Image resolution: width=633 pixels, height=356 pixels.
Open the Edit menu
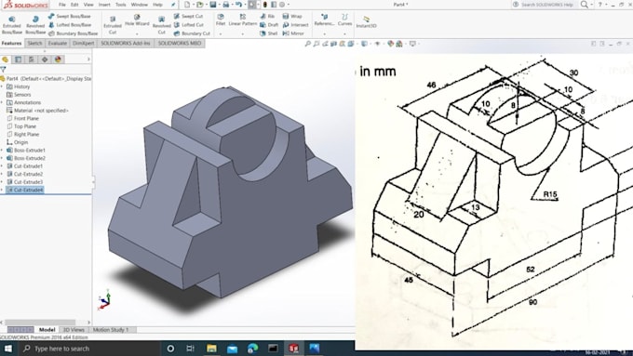74,5
